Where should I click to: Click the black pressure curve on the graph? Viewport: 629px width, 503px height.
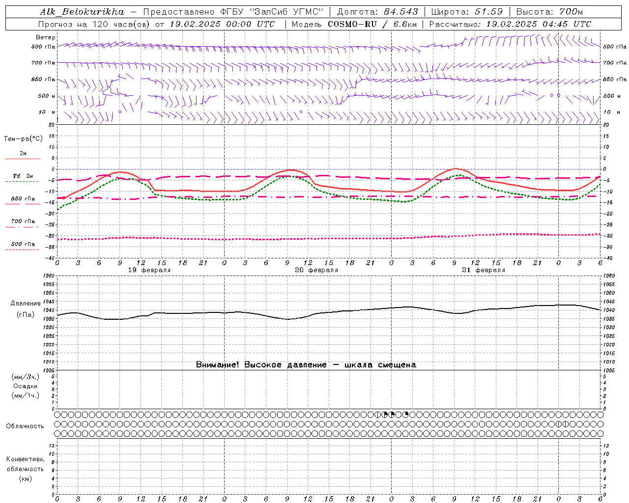[x=328, y=312]
